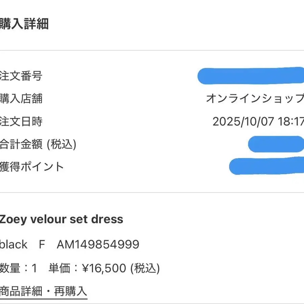Image resolution: width=304 pixels, height=304 pixels.
Task: Select the 注文日時 label
Action: pos(21,121)
